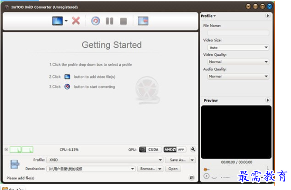Click the application menu title bar button
This screenshot has width=291, height=190.
coord(248,7)
